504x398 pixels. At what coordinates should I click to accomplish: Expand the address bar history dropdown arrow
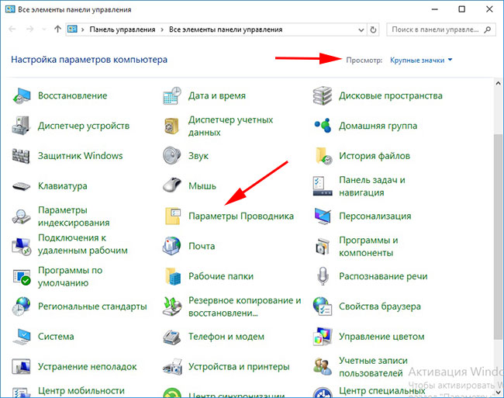coord(360,29)
